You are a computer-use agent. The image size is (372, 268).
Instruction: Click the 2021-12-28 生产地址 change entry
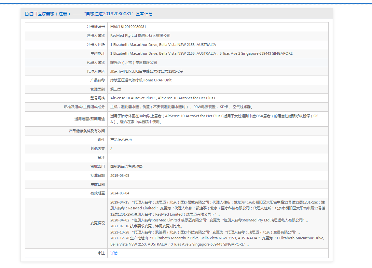[217, 241]
